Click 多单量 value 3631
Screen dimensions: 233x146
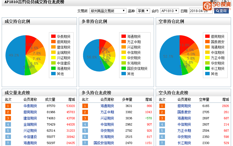129,106
